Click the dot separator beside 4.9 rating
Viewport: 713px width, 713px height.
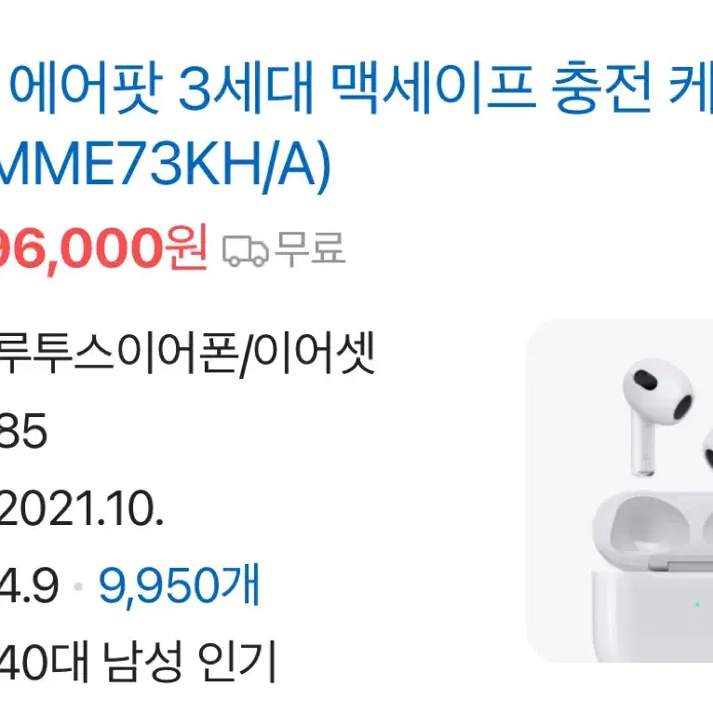78,587
